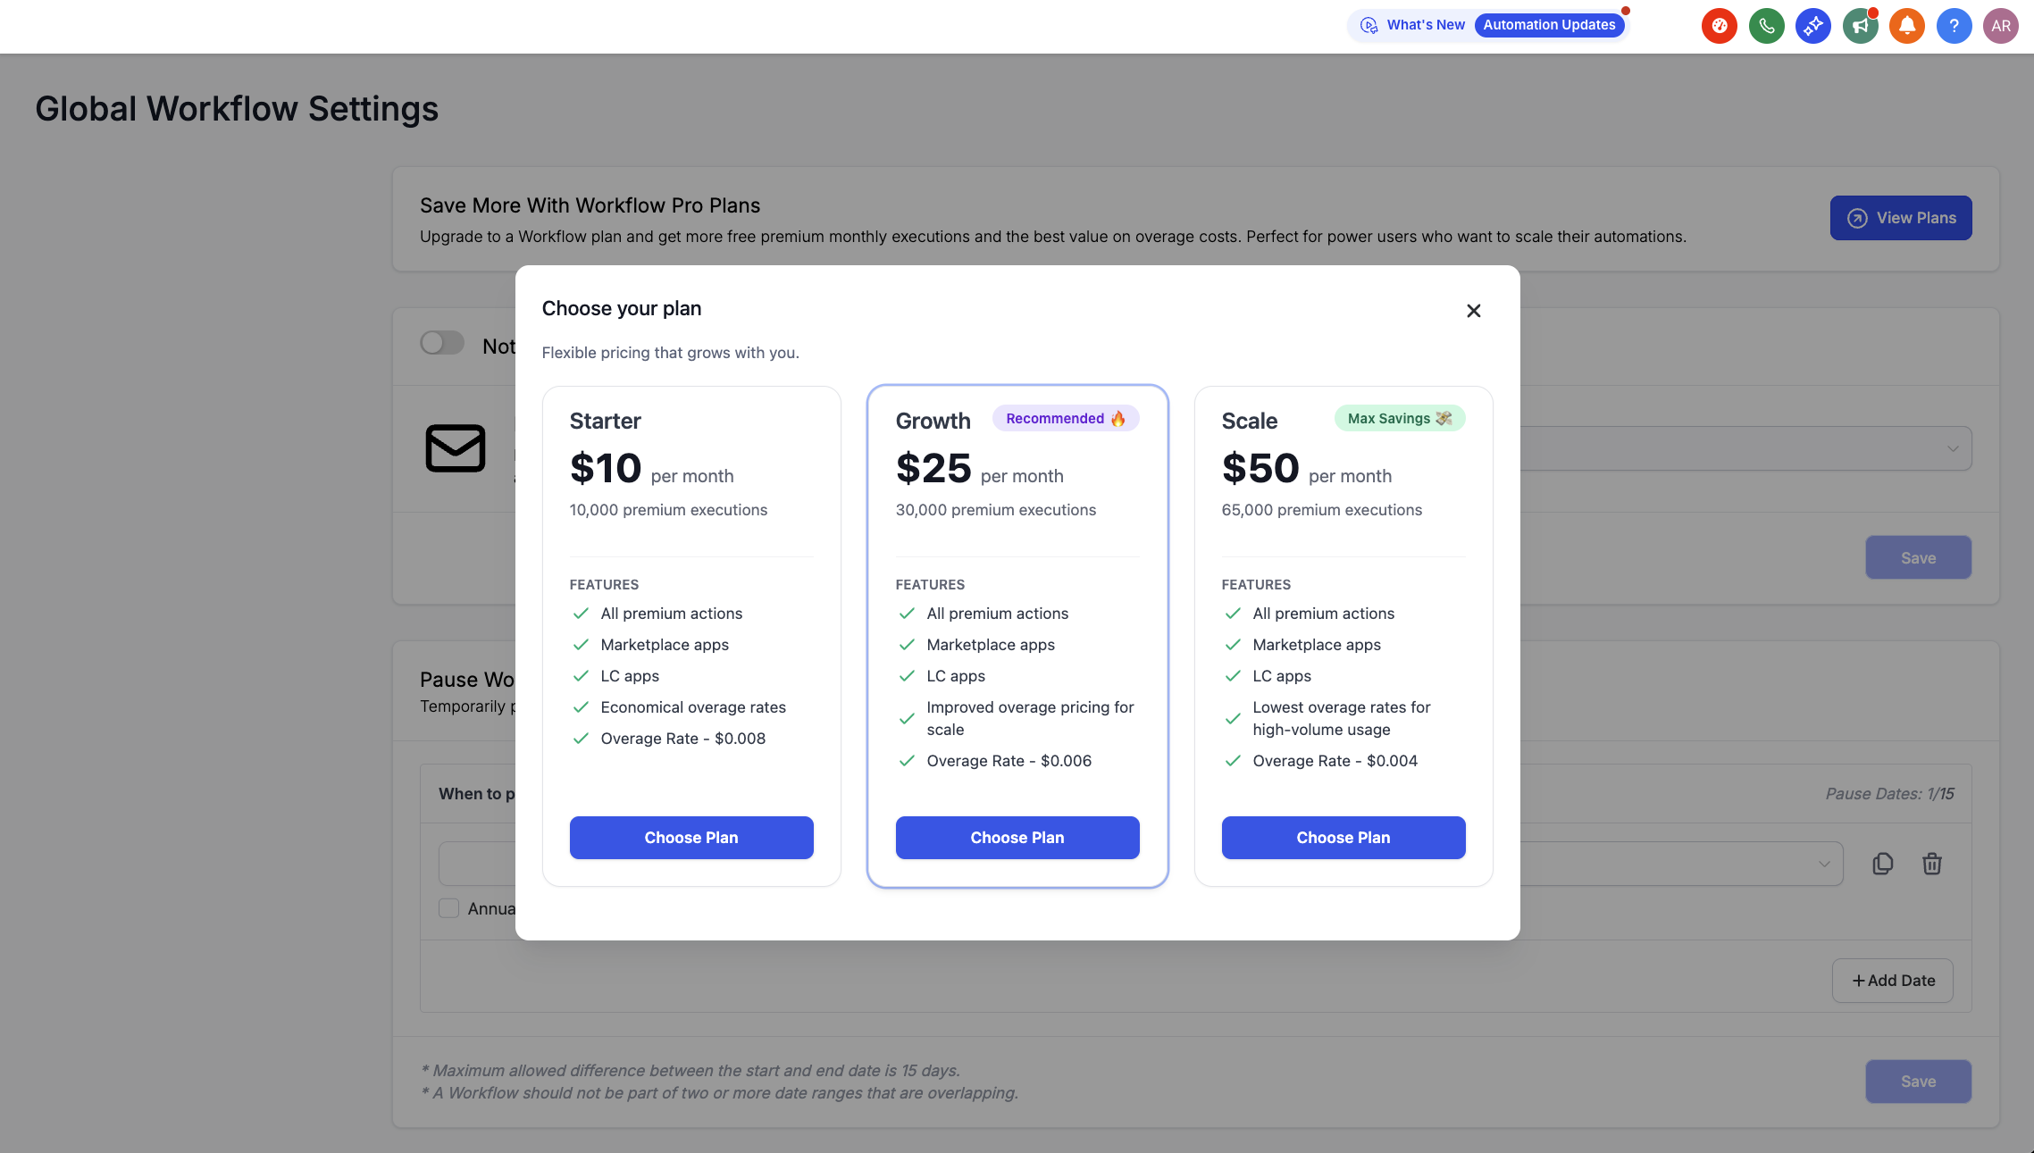Open the red dashboard speedometer icon

(x=1720, y=26)
